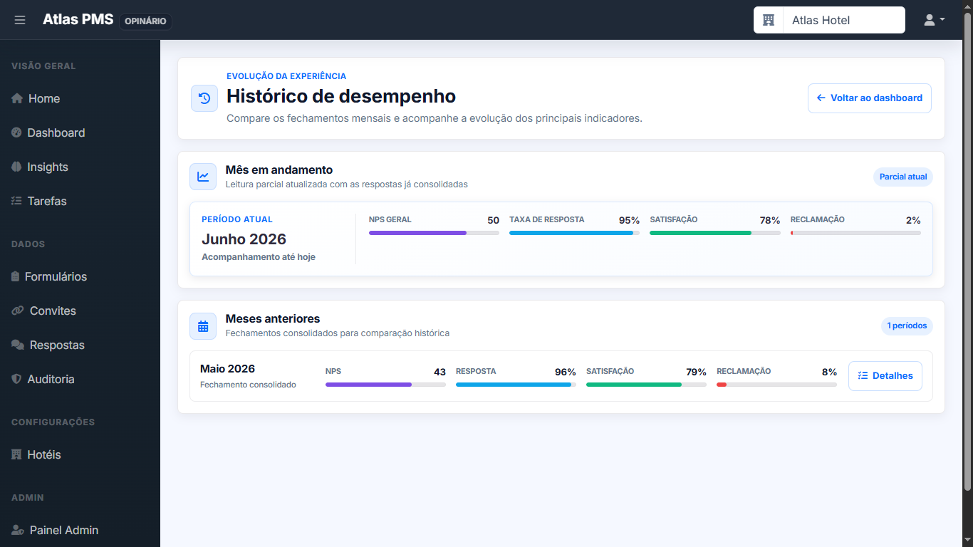Screen dimensions: 973x547
Task: Click the Maio 2026 Reclamação progress bar
Action: [776, 385]
